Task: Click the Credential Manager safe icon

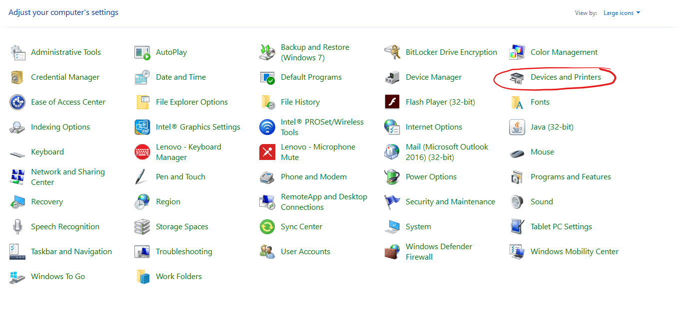Action: coord(17,77)
